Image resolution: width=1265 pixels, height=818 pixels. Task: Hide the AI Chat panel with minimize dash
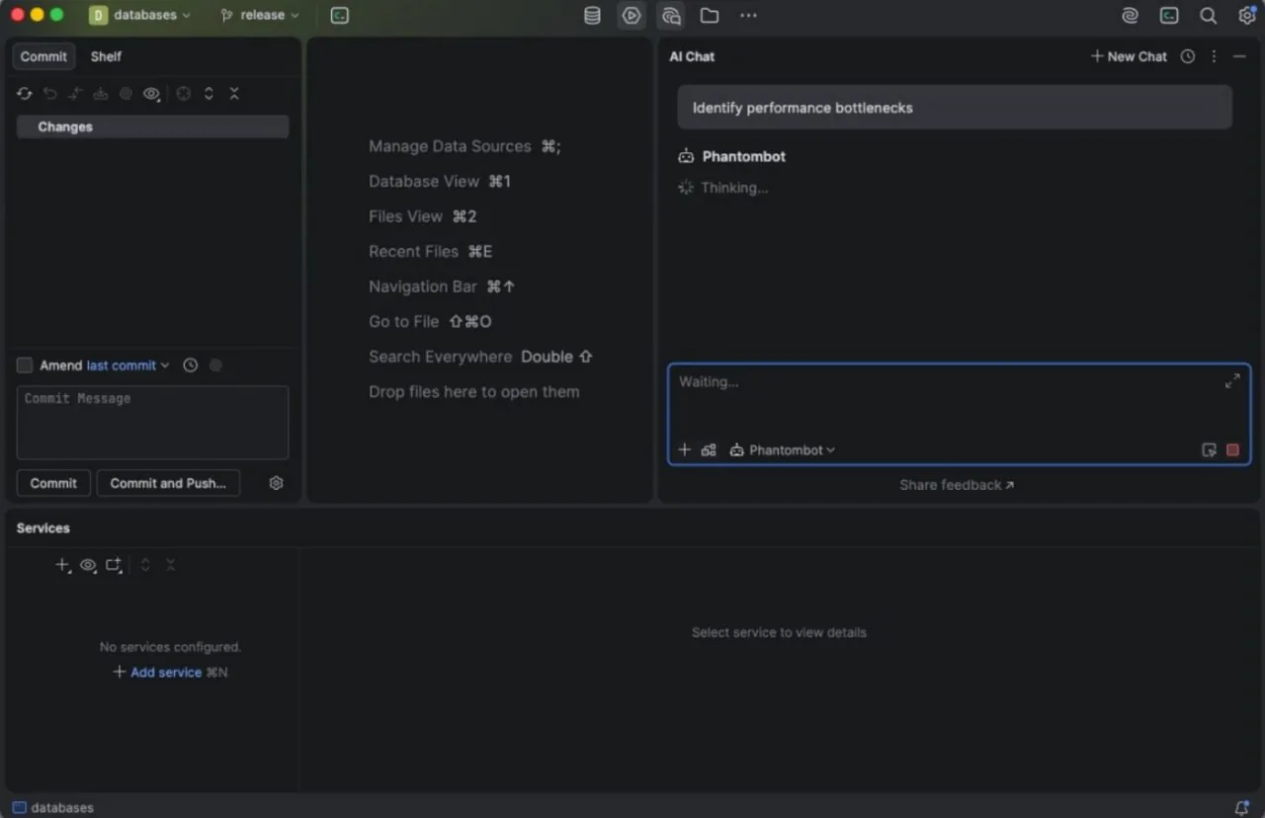(1239, 56)
